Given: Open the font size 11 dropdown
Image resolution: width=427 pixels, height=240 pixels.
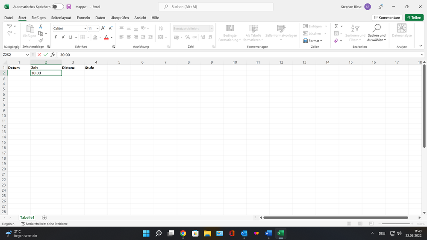Looking at the screenshot, I should coord(97,29).
